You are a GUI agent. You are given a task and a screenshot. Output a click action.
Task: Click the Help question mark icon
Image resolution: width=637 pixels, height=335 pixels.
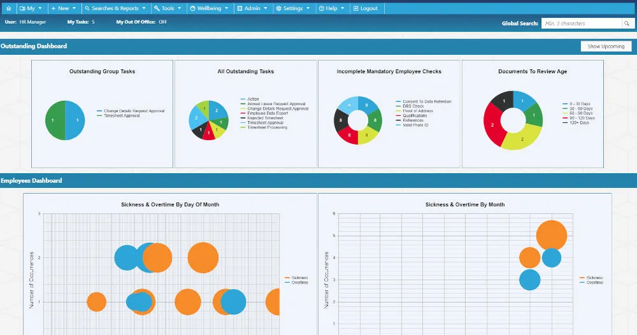point(321,8)
